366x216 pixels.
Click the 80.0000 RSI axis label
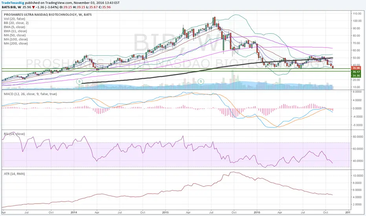[x=358, y=137]
